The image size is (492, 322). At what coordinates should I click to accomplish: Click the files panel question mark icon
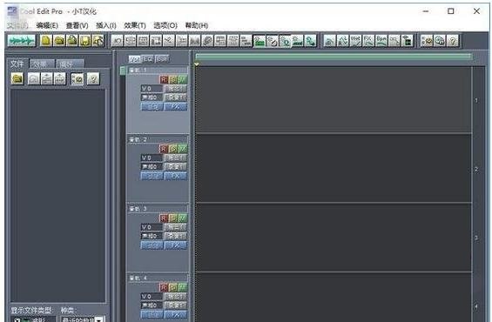(x=93, y=78)
